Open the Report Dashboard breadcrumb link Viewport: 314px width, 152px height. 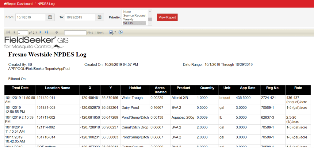pos(18,4)
